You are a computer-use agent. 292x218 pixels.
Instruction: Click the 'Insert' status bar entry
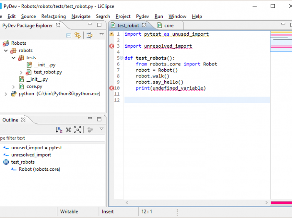[x=108, y=211]
